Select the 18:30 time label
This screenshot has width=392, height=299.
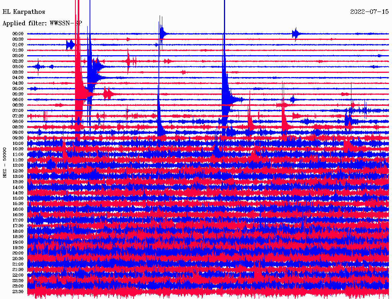click(x=18, y=237)
